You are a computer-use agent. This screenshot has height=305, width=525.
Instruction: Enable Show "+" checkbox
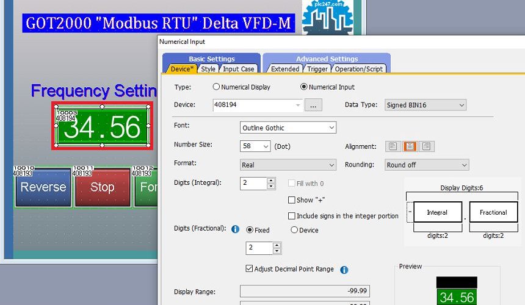click(x=292, y=200)
